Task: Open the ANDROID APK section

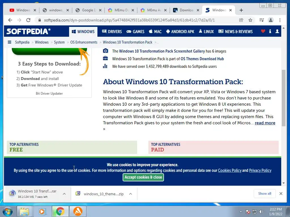Action: point(180,32)
